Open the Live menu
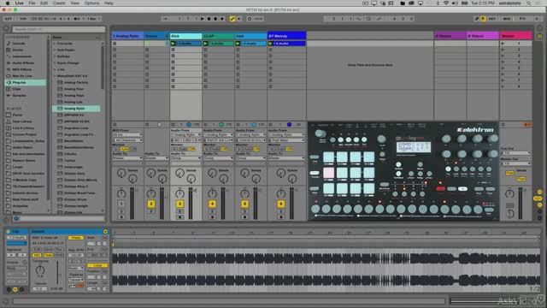Image resolution: width=547 pixels, height=308 pixels. tap(19, 3)
